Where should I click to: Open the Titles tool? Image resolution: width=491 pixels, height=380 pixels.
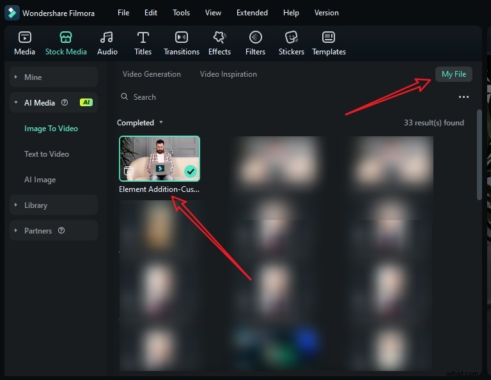click(x=143, y=43)
